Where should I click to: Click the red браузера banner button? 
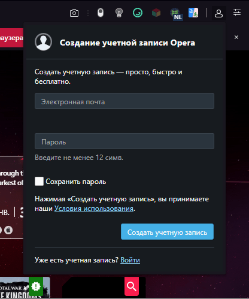(11, 38)
